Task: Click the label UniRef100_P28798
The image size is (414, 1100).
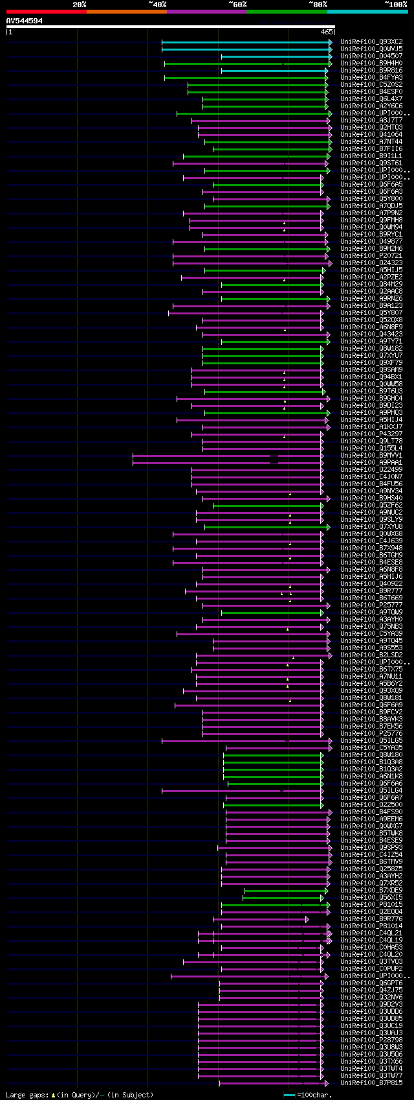Action: (371, 1040)
